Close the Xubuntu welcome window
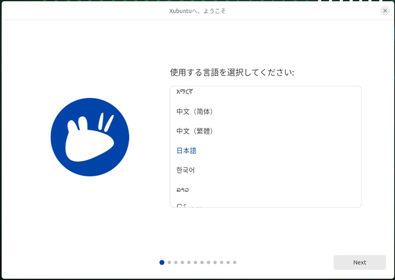 [x=385, y=11]
